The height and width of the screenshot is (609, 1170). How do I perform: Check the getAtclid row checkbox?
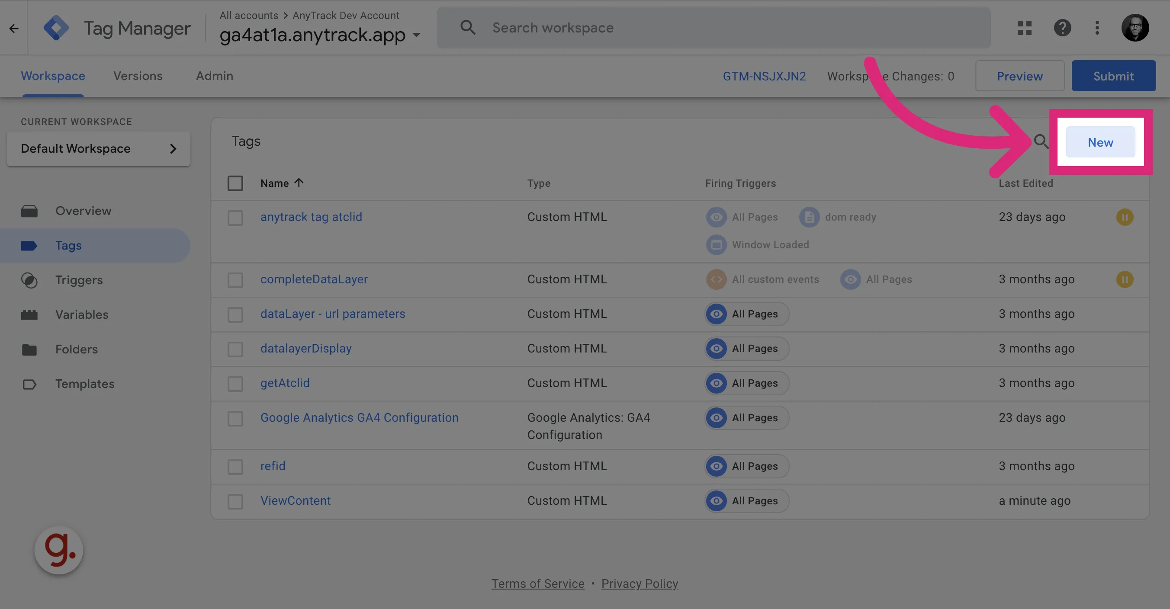(235, 384)
